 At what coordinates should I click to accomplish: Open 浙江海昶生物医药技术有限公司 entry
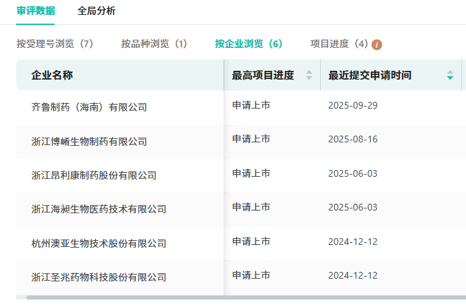(x=99, y=209)
